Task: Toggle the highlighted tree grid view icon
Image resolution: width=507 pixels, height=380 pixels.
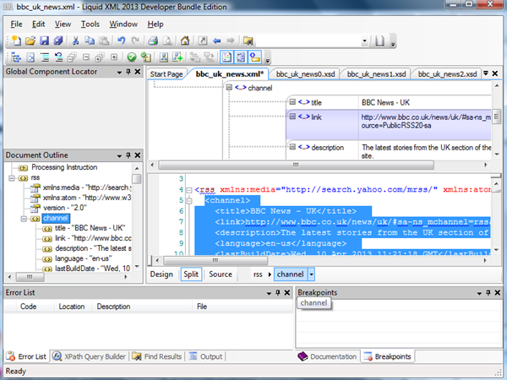Action: [x=241, y=57]
